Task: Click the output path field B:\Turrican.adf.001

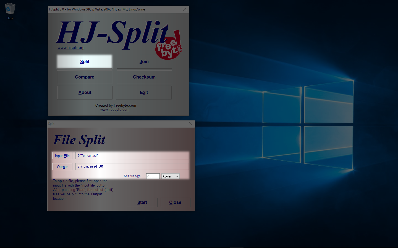Action: coord(132,166)
